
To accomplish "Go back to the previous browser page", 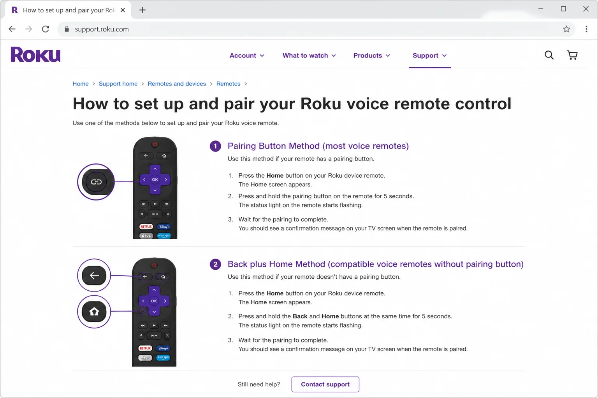I will click(x=12, y=29).
